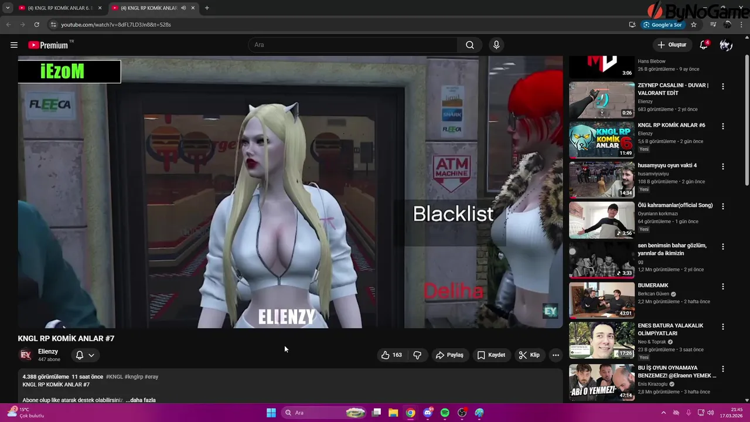
Task: Open the Elienzy channel name link
Action: (48, 352)
